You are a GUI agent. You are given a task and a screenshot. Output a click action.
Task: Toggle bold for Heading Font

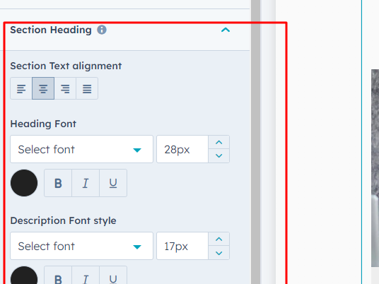tap(58, 183)
